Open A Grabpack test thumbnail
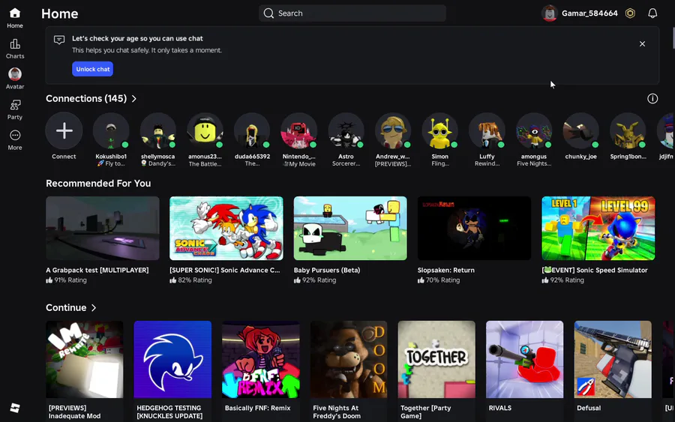Screen dimensions: 675x422 click(103, 229)
